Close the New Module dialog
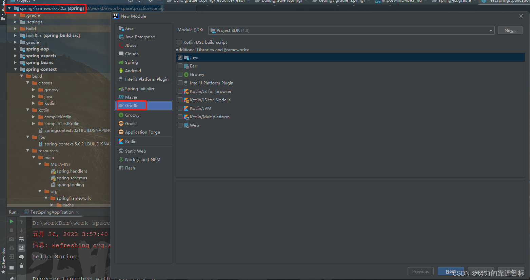530x280 pixels. (x=521, y=16)
